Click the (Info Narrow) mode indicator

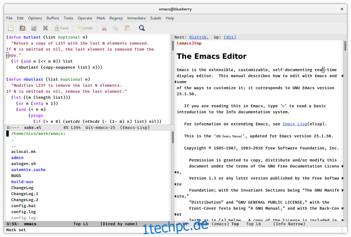point(289,224)
